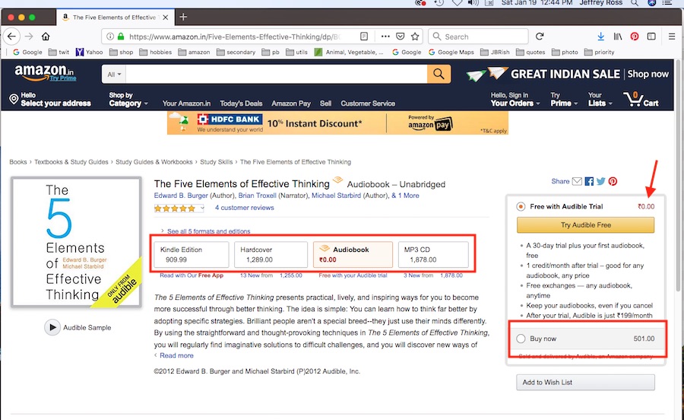Share the audiobook on Facebook
The width and height of the screenshot is (684, 420).
589,181
